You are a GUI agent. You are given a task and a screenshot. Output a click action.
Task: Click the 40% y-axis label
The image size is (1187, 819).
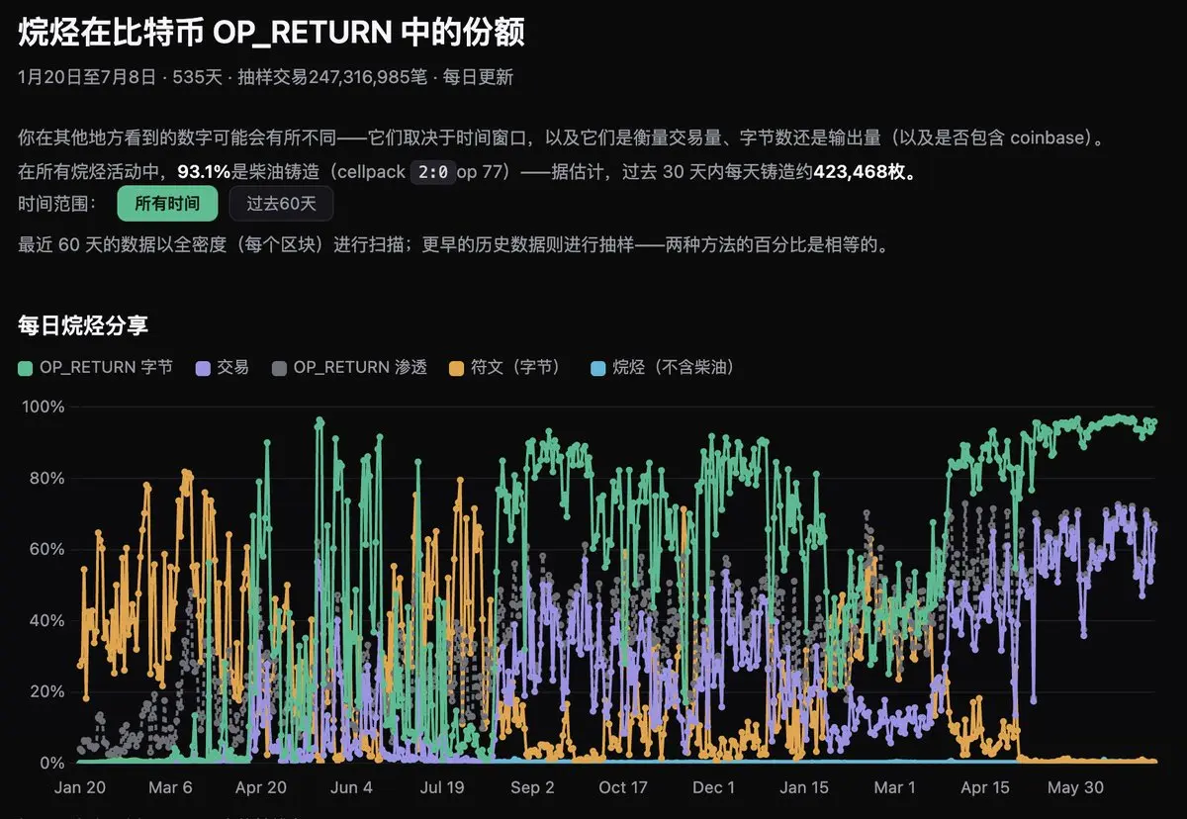46,620
